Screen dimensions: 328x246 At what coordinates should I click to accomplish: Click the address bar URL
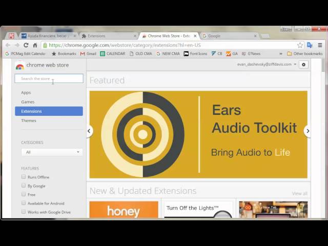[125, 45]
